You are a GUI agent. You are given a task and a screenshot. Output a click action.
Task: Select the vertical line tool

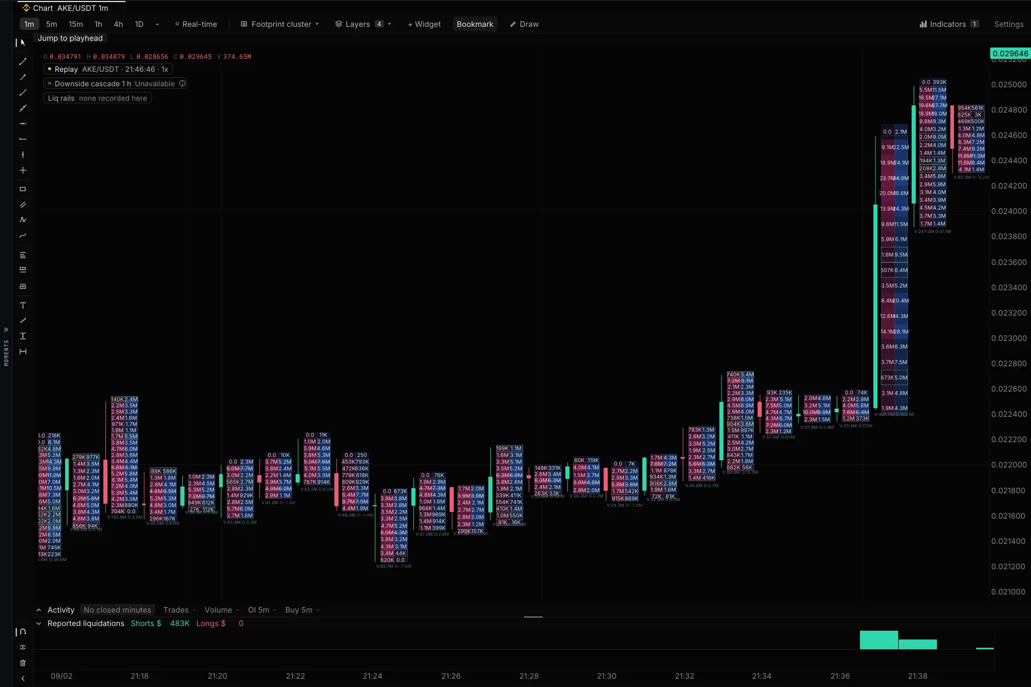pos(23,154)
